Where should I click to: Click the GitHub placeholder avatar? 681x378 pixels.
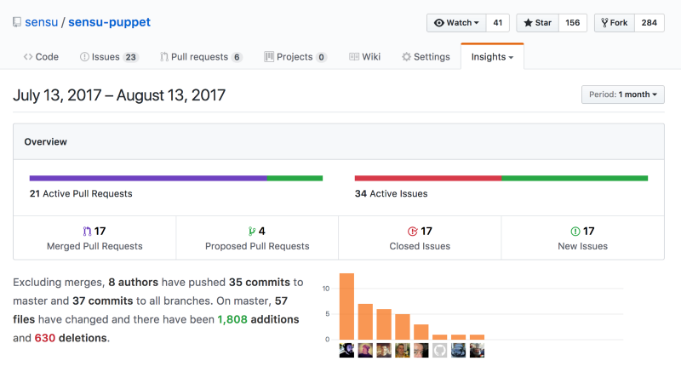pyautogui.click(x=439, y=350)
